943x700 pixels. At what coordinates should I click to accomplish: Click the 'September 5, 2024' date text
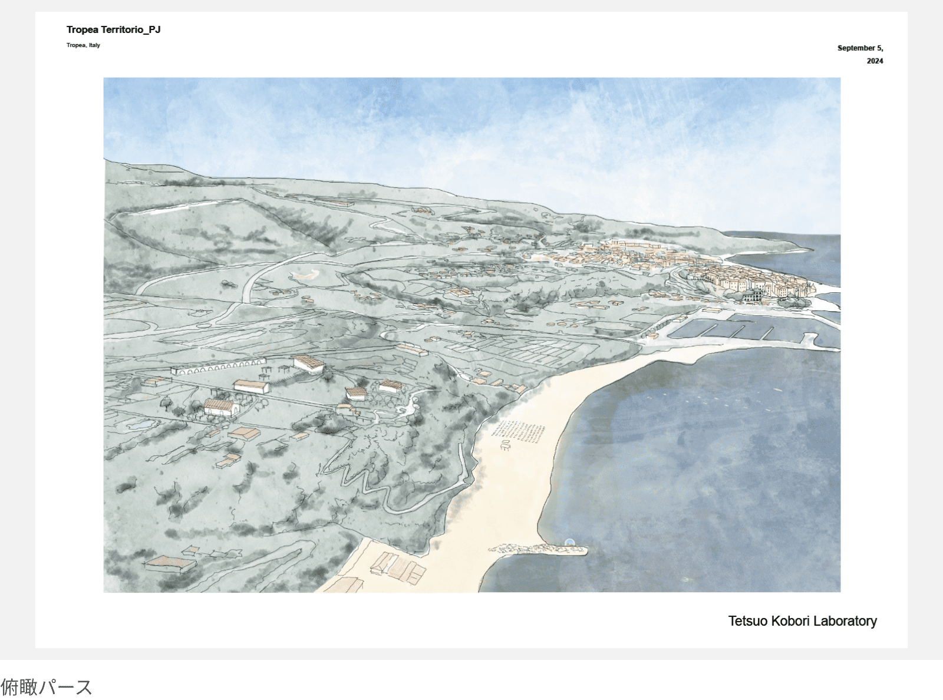[x=860, y=54]
